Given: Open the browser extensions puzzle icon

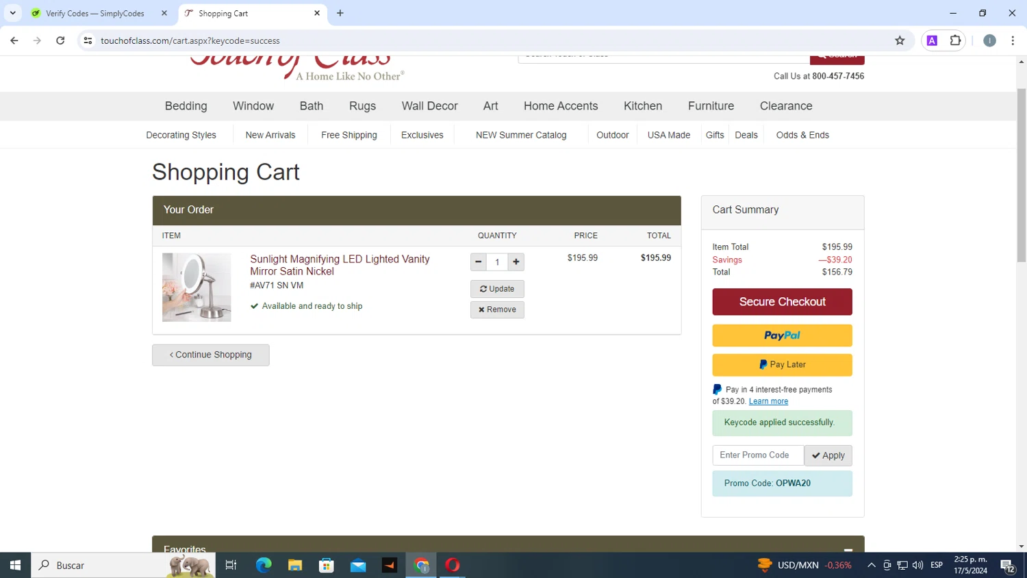Looking at the screenshot, I should click(955, 40).
